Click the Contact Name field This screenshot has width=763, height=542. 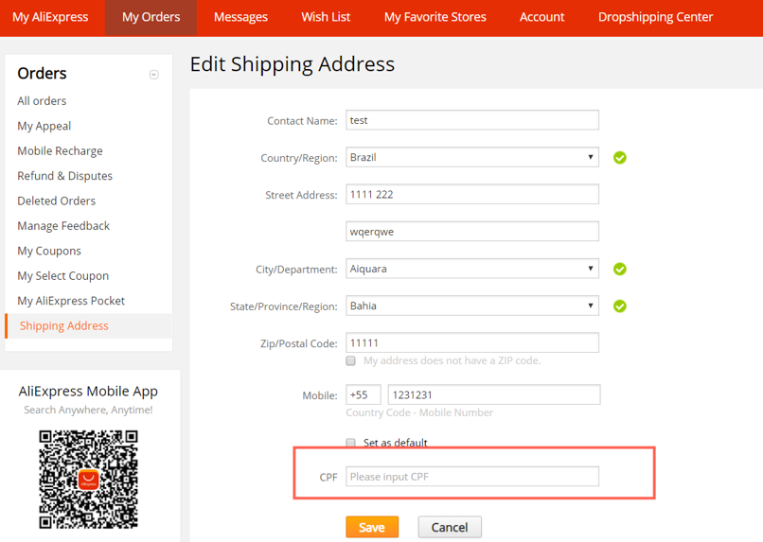[x=472, y=120]
